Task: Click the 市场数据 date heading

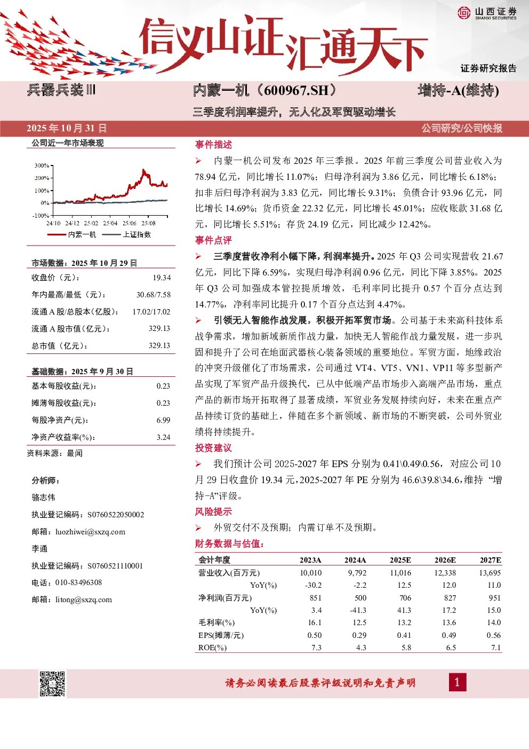Action: [x=84, y=263]
